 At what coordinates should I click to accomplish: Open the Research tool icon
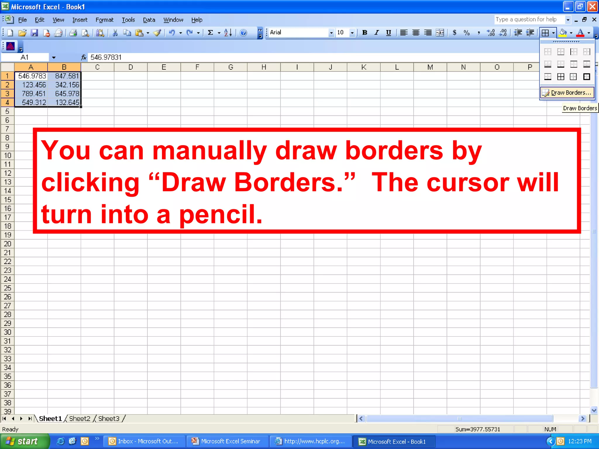100,33
